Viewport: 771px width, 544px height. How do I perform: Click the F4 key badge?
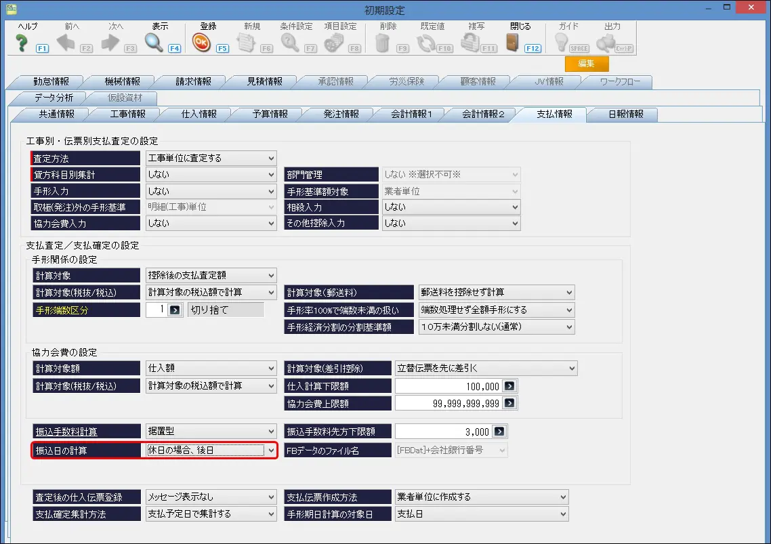pos(175,48)
